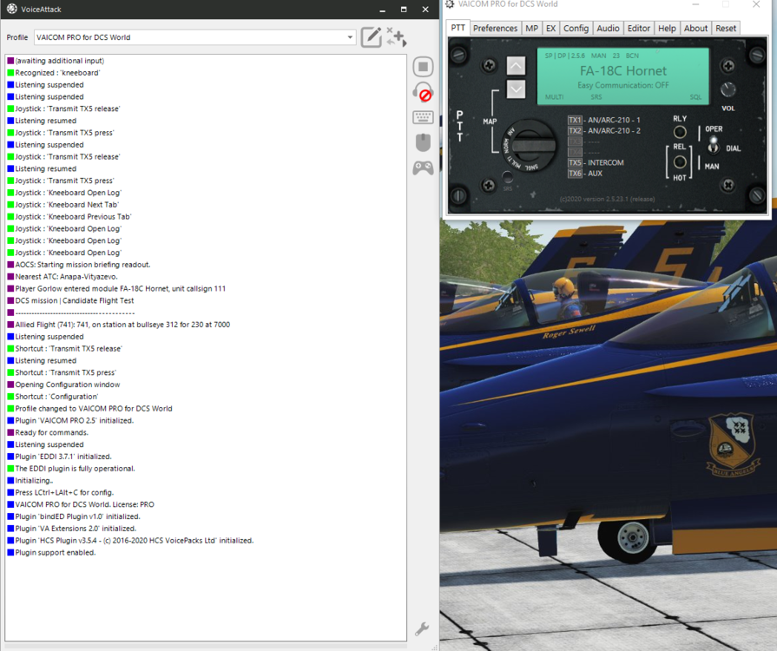777x651 pixels.
Task: Select TX1 AN/ARC-210 - 1 channel
Action: (575, 120)
